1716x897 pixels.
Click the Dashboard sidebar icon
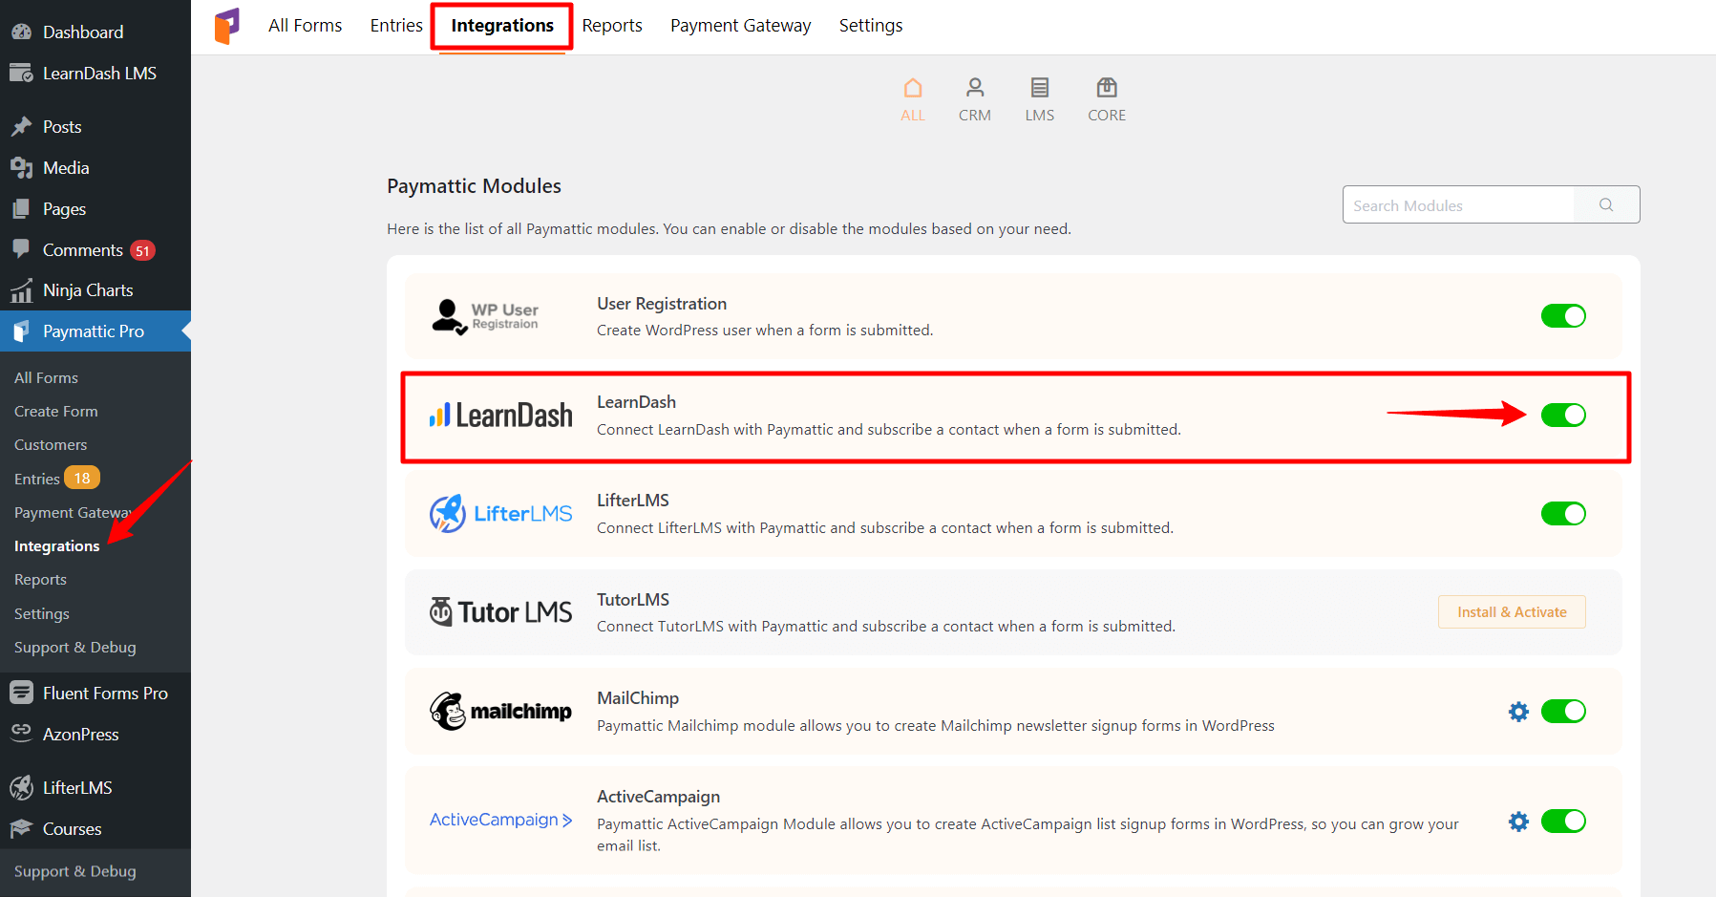[21, 32]
